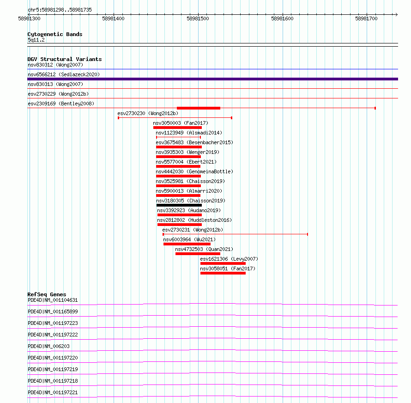Select esv2730231 (Wong2012b) variant label
This screenshot has height=403, width=411.
coord(193,230)
